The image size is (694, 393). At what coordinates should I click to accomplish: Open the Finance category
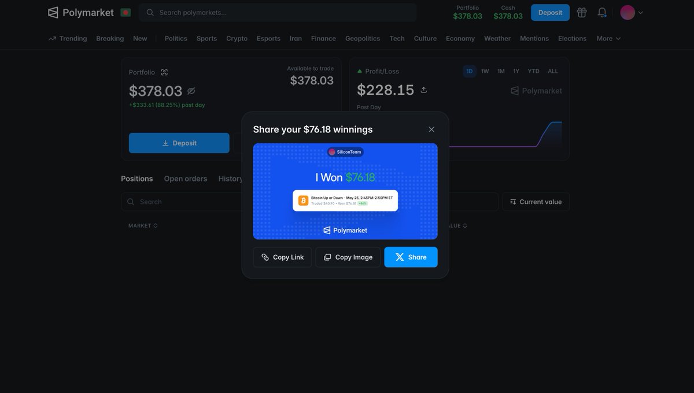(323, 39)
